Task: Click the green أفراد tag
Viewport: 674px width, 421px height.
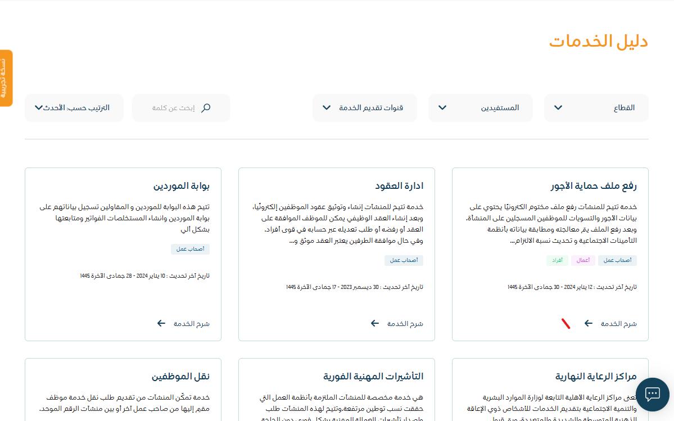Action: [x=557, y=260]
